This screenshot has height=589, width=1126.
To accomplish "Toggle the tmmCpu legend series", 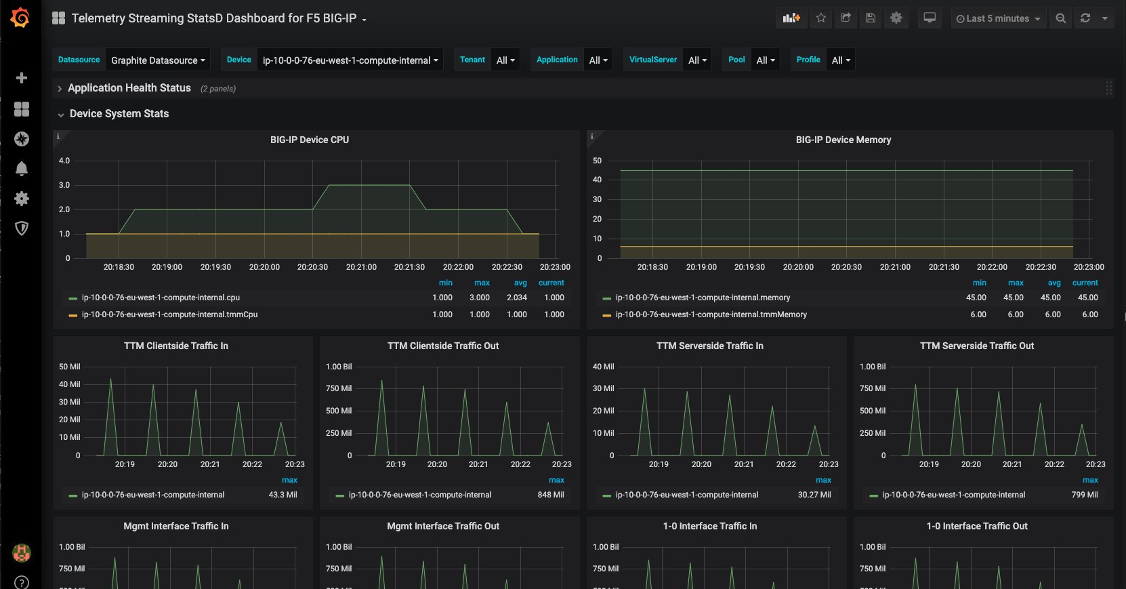I will coord(169,314).
